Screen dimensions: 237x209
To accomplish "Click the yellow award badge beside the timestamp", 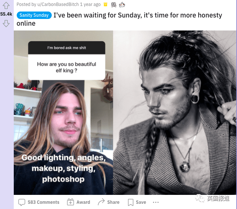I will pos(106,5).
